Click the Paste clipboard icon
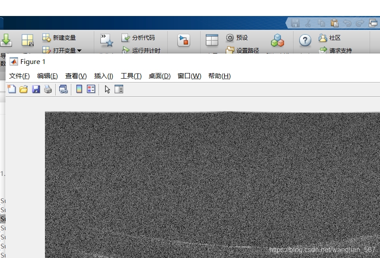This screenshot has width=380, height=258. coord(335,23)
